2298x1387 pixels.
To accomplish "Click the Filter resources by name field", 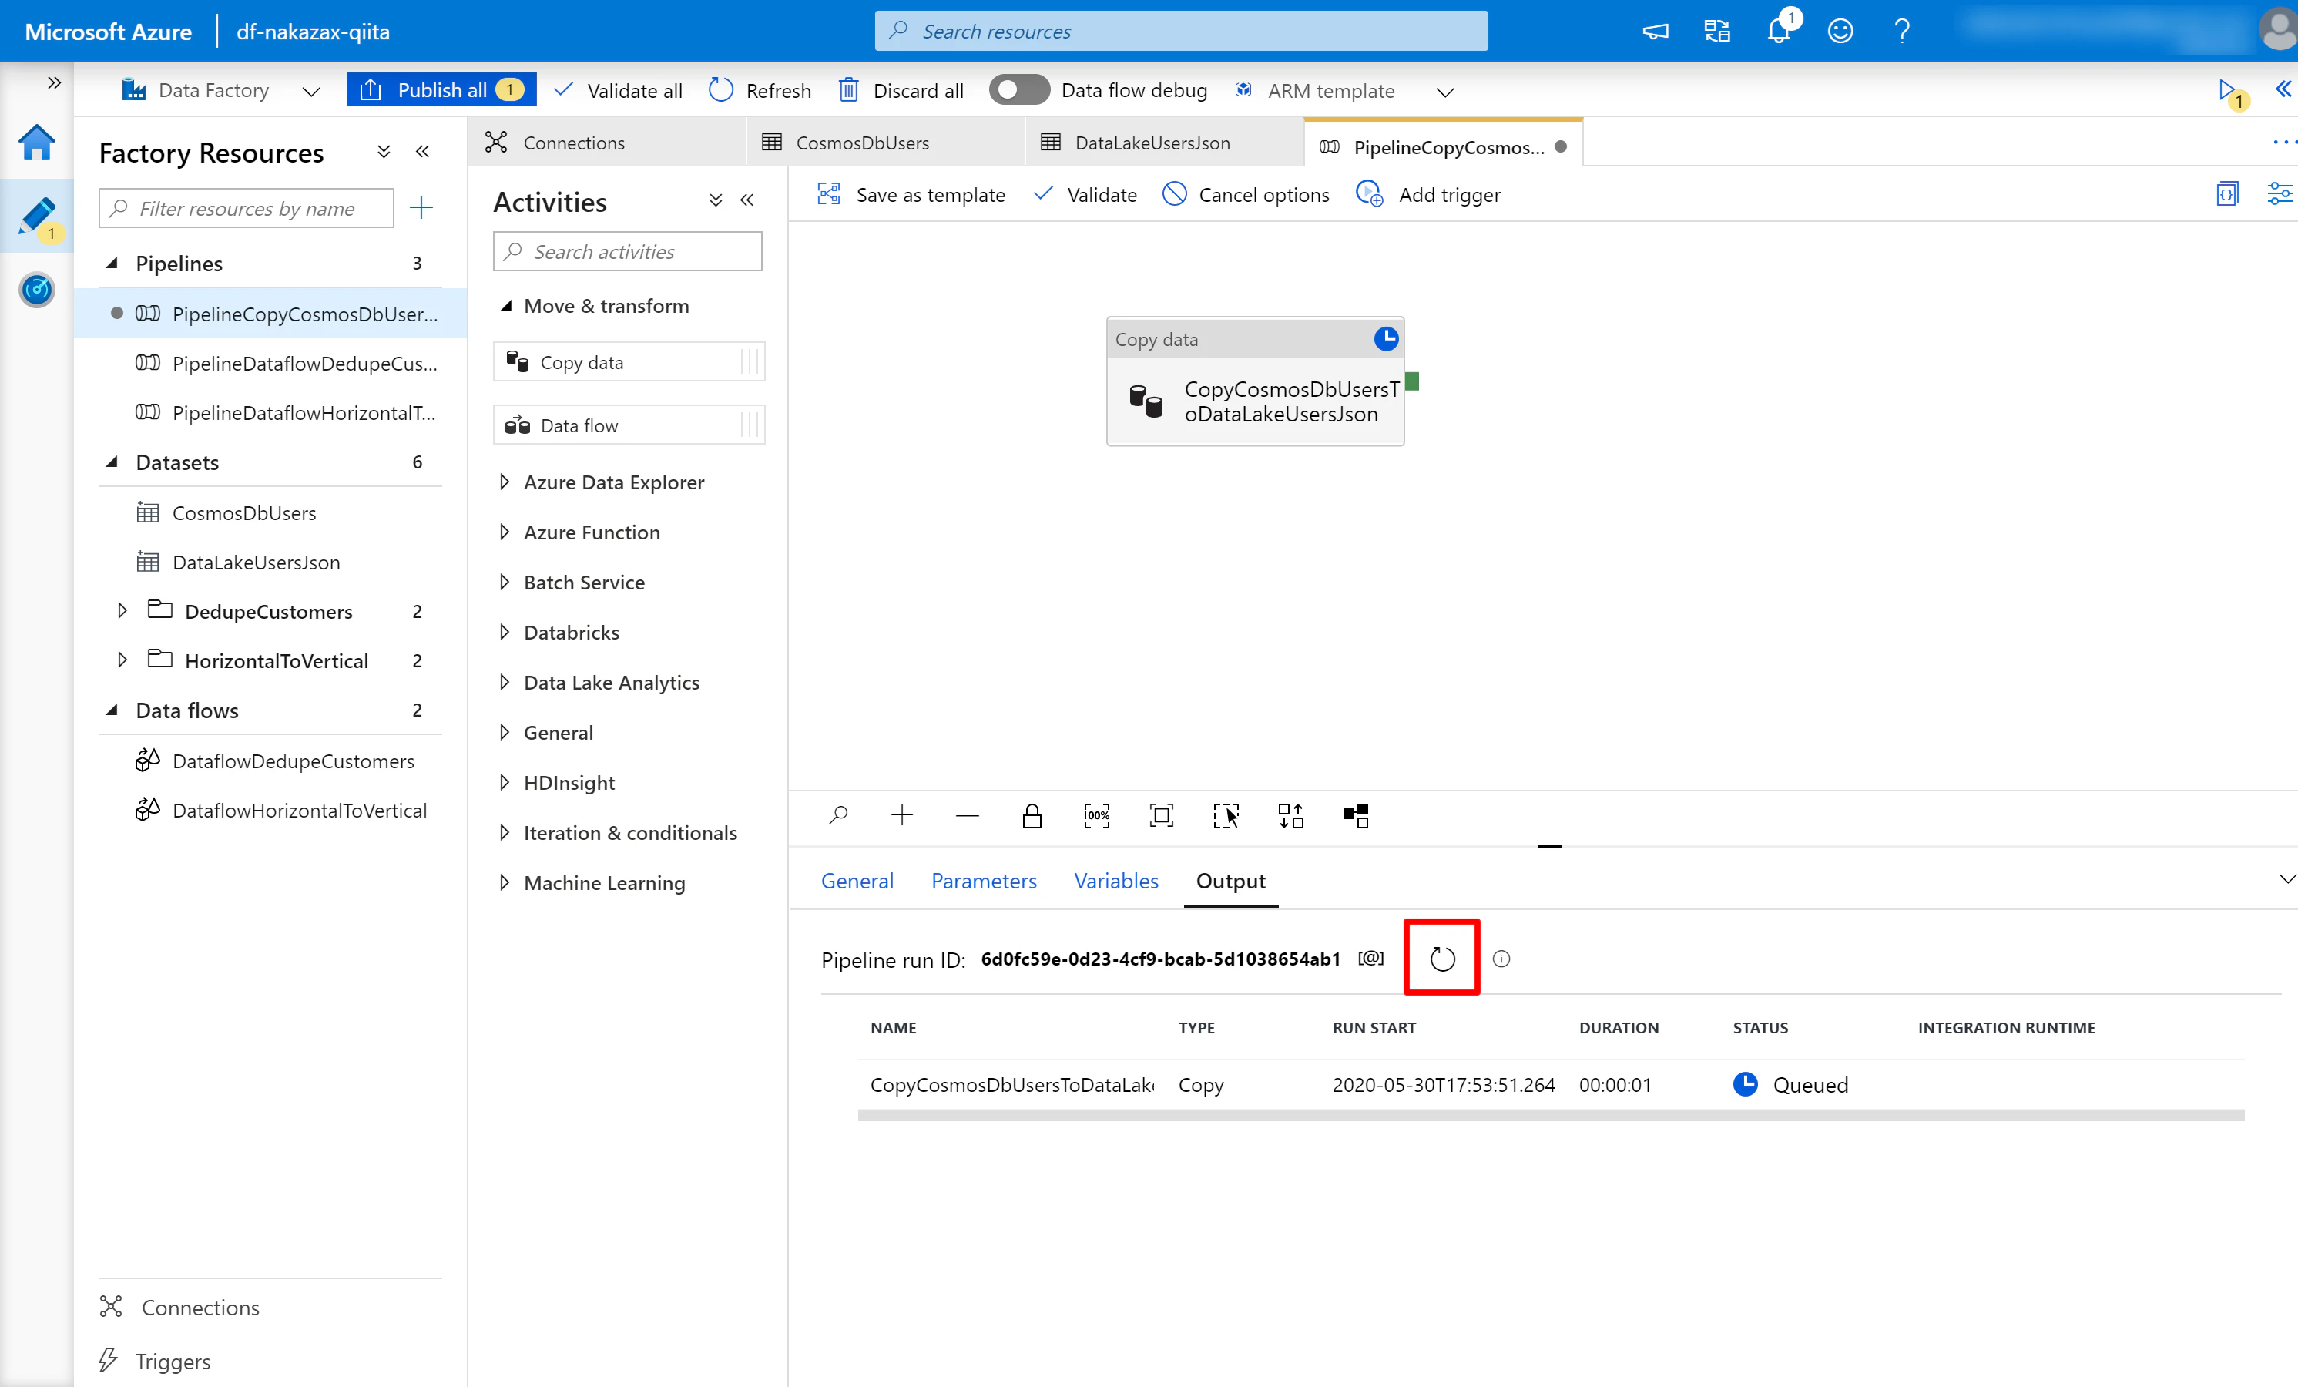I will (x=247, y=208).
